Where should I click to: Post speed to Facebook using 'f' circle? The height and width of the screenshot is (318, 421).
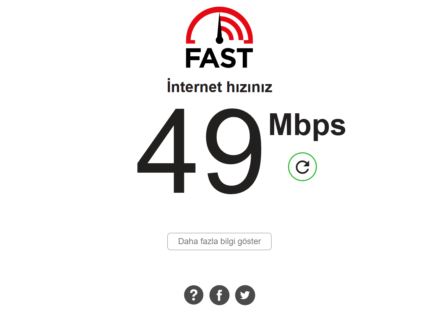point(219,295)
